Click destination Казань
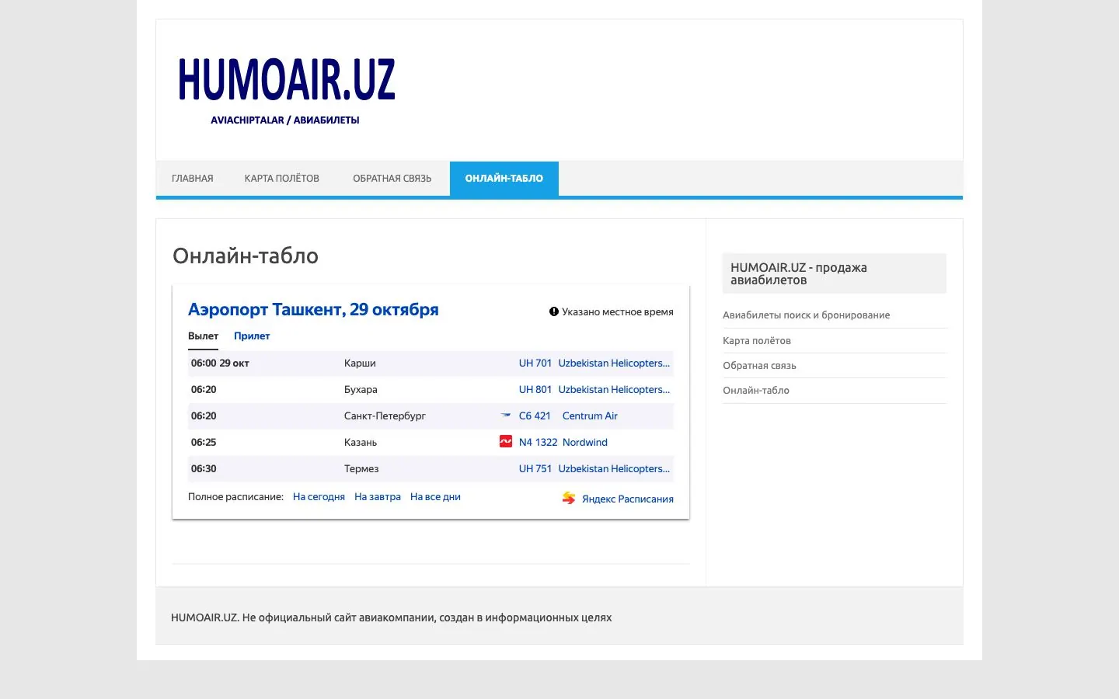 tap(361, 442)
